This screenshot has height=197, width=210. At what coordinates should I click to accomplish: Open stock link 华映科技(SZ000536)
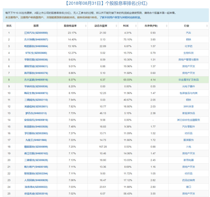pos(36,86)
